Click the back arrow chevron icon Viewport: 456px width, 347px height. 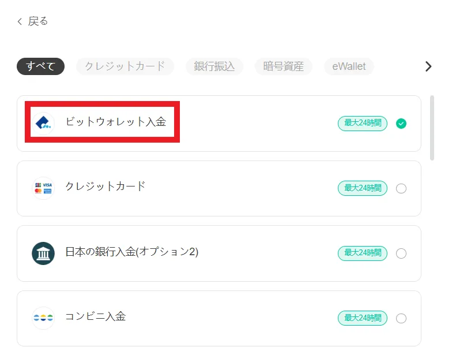tap(20, 21)
